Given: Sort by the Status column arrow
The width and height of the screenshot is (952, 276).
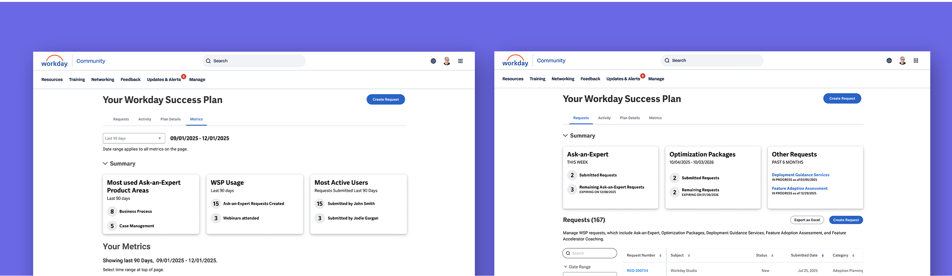Looking at the screenshot, I should 772,255.
